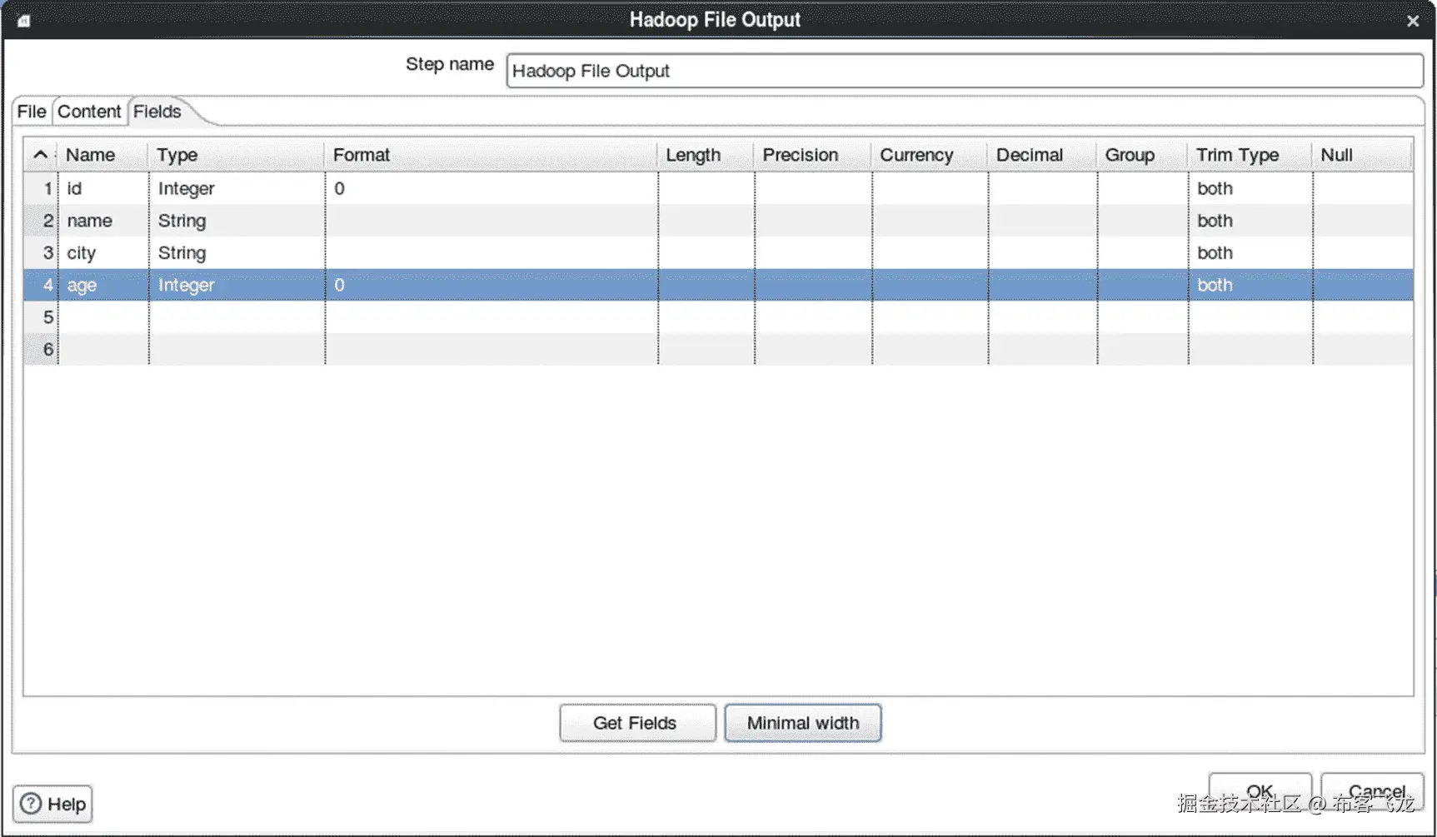
Task: Click the Length column header
Action: click(x=706, y=155)
